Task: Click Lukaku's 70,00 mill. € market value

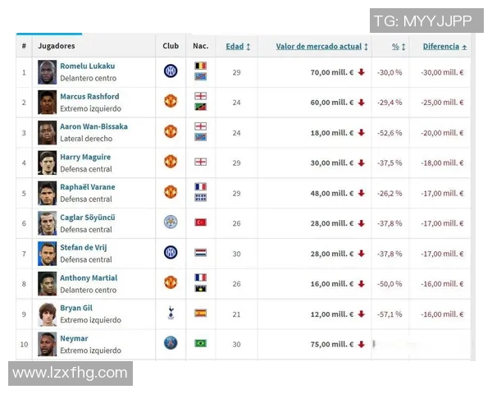Action: pyautogui.click(x=330, y=72)
